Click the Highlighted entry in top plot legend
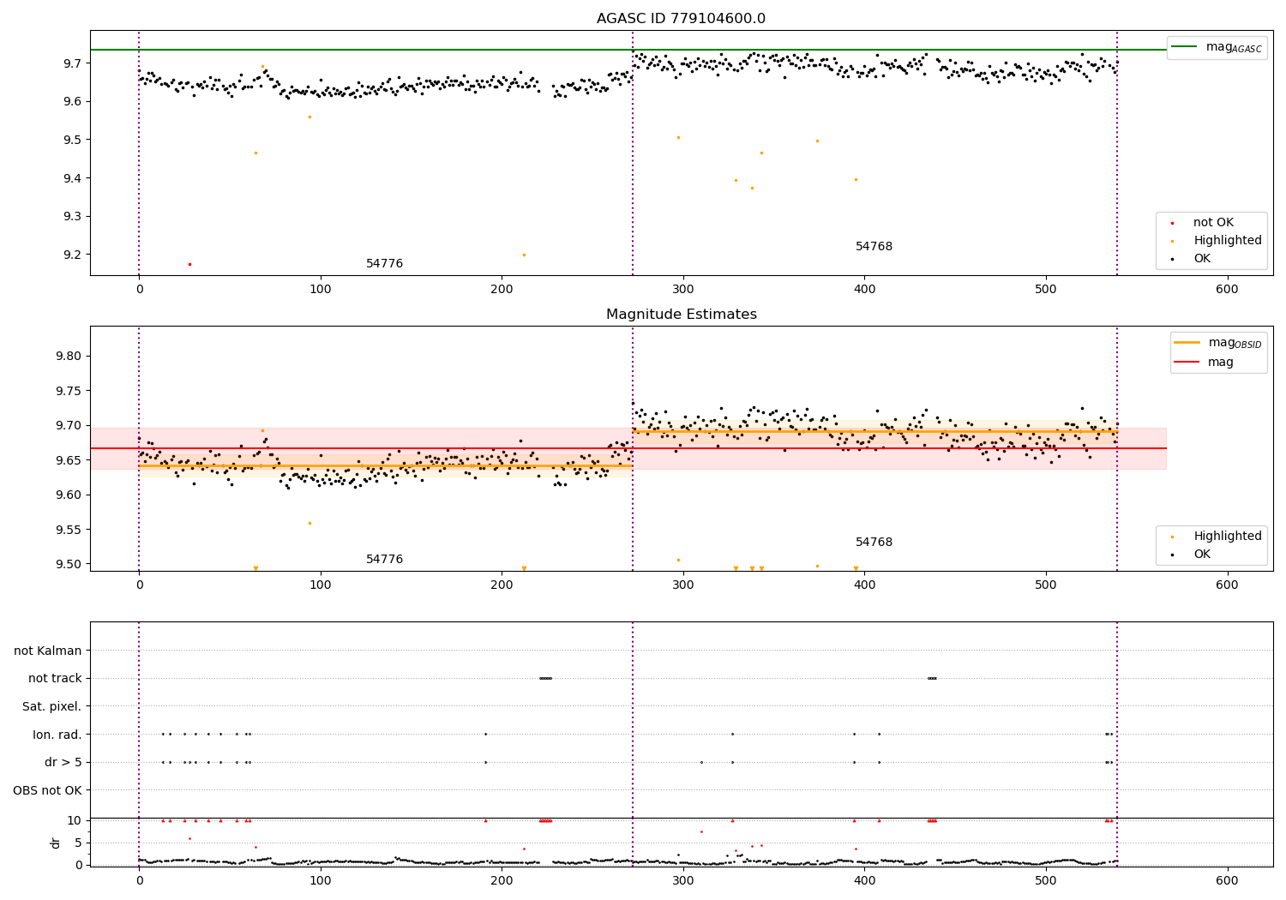Viewport: 1286px width, 900px height. click(x=1228, y=241)
